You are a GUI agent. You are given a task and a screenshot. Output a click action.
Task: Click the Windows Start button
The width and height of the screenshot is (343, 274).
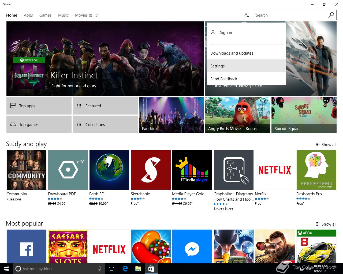6,269
